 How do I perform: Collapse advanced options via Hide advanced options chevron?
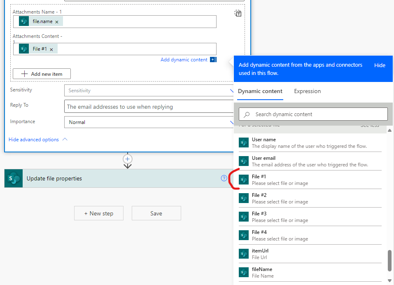[x=65, y=139]
